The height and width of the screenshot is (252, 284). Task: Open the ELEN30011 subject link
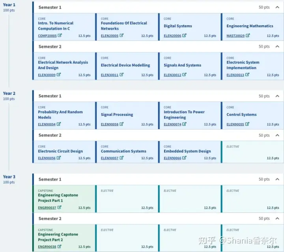click(110, 75)
